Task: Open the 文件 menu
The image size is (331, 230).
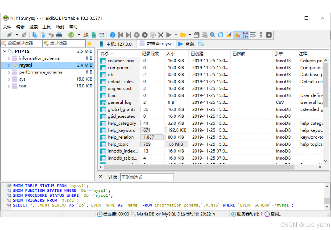Action: [7, 27]
